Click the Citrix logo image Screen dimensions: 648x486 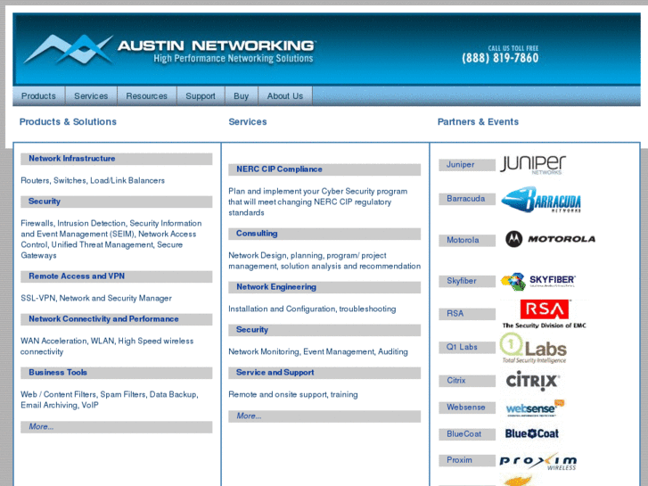[x=533, y=381]
